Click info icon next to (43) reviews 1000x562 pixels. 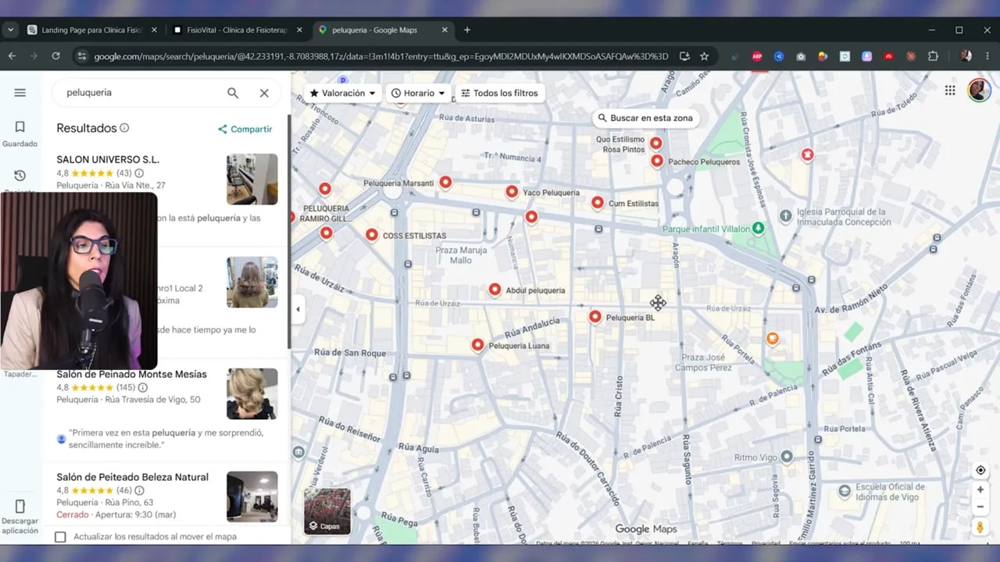[139, 173]
